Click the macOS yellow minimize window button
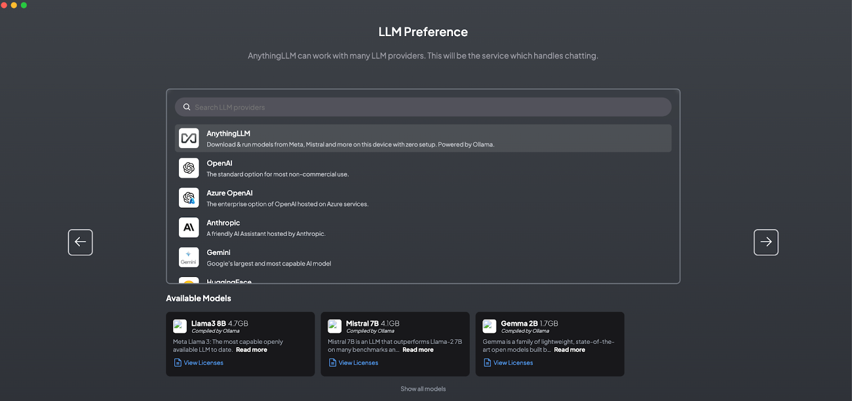 point(14,5)
